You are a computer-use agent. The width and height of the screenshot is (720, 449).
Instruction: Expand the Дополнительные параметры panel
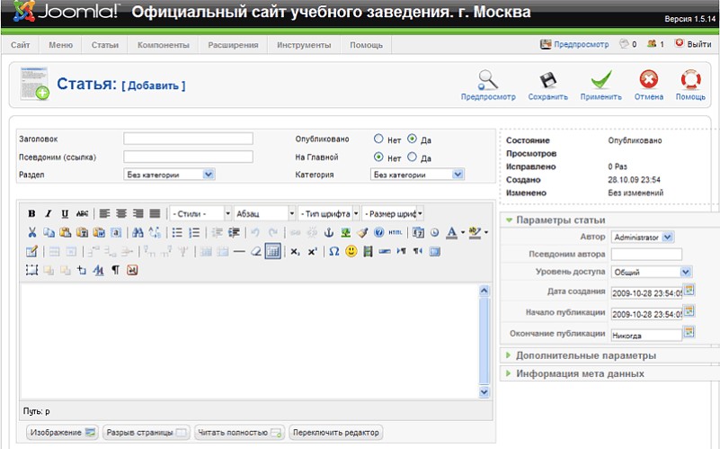click(x=585, y=355)
